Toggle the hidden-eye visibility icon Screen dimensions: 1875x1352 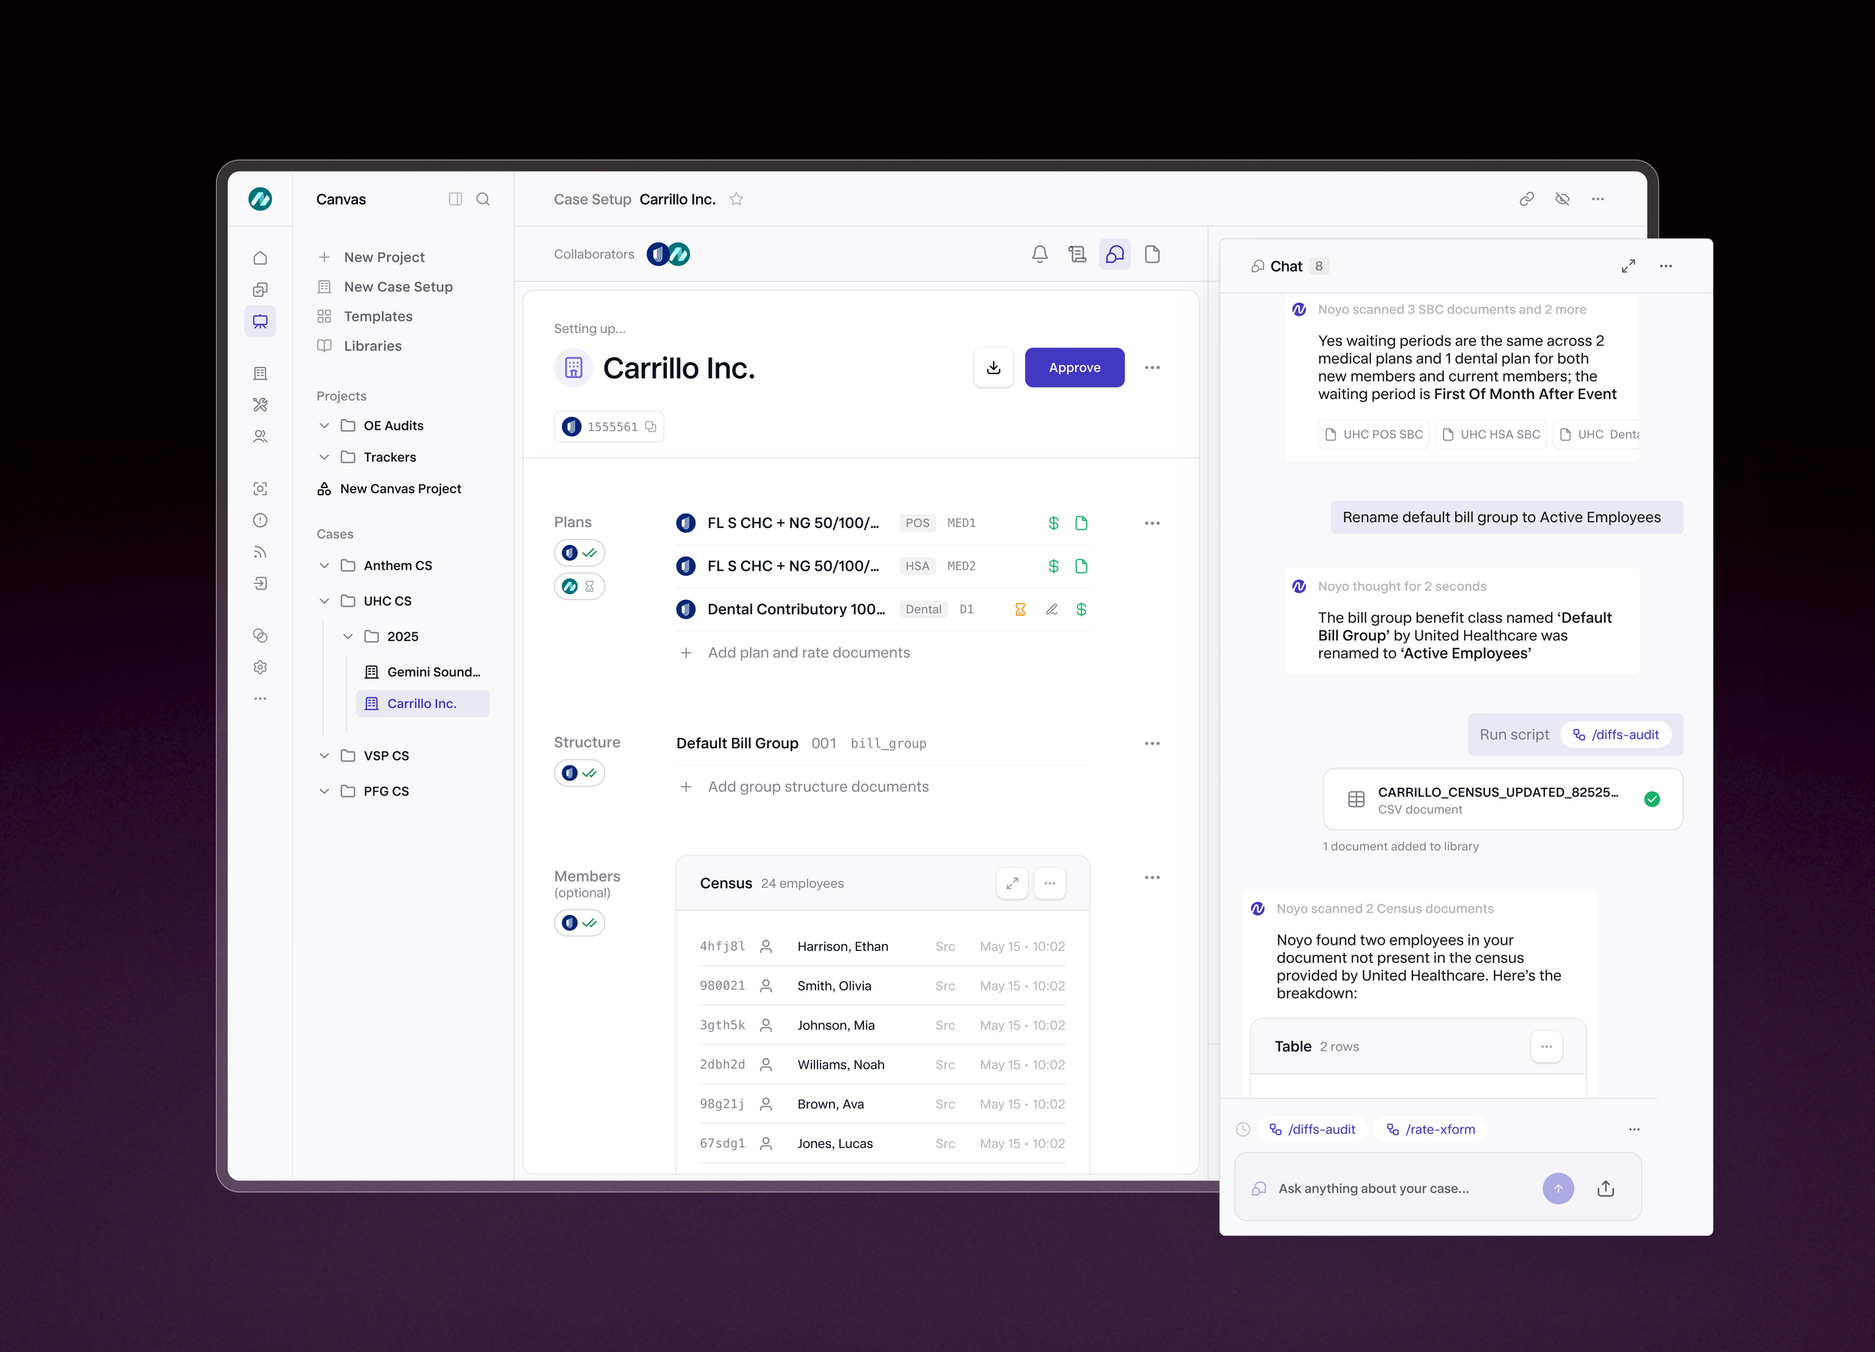pos(1561,199)
